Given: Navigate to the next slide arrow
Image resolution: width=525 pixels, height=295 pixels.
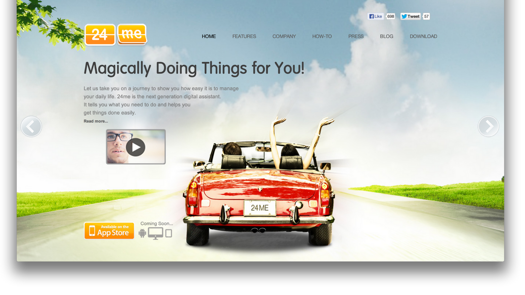Looking at the screenshot, I should tap(489, 126).
